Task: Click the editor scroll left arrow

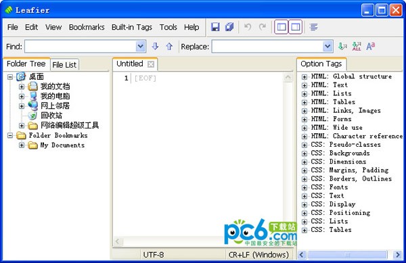Action: point(118,241)
